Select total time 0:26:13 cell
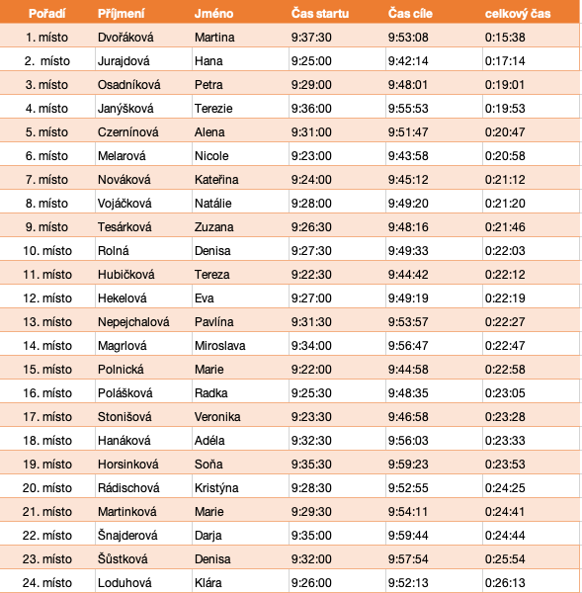582x593 pixels. coord(531,582)
